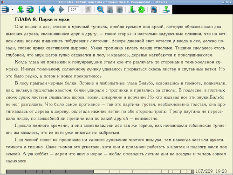Click the word 'хоббит' in last paragraph
The width and height of the screenshot is (233, 175).
[x=41, y=154]
